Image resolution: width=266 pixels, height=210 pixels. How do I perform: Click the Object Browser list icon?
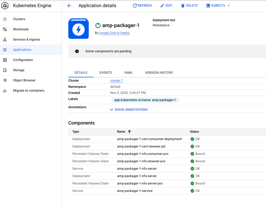coord(5,80)
